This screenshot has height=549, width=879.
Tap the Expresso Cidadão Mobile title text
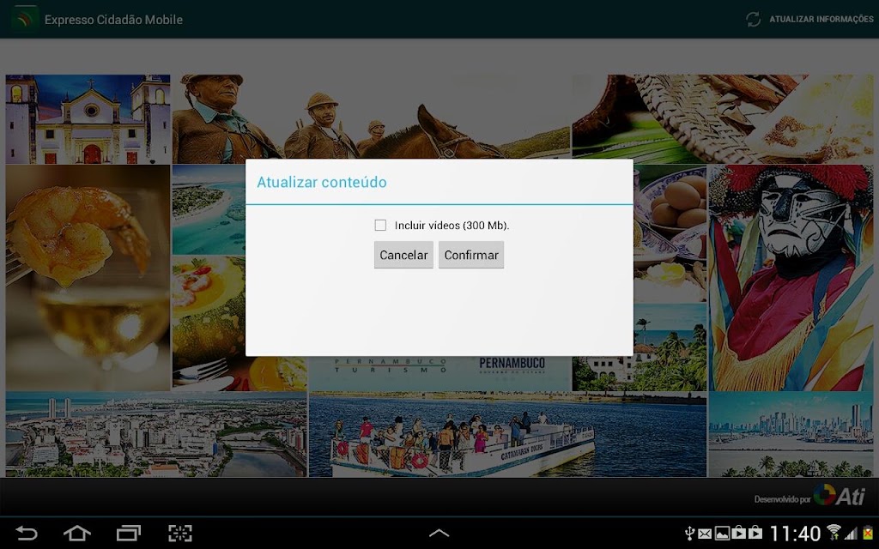click(114, 20)
